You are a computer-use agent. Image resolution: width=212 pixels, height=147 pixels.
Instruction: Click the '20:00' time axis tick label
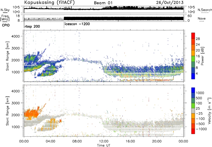[x=157, y=141]
